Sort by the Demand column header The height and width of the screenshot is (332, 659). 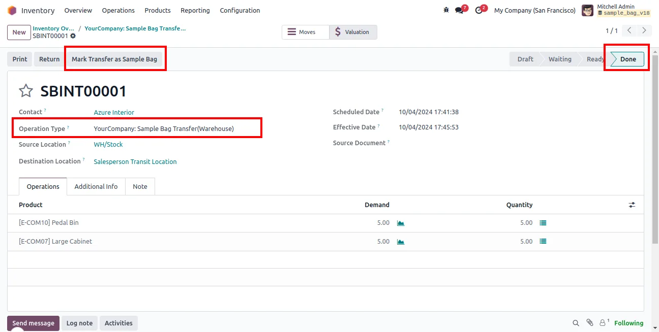377,205
